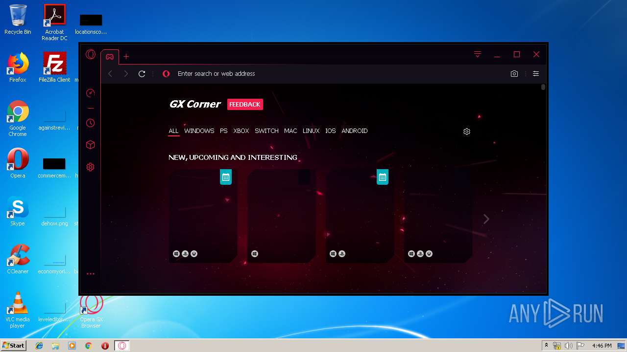Viewport: 627px width, 352px height.
Task: Open GX Control speedometer icon in sidebar
Action: coord(90,93)
